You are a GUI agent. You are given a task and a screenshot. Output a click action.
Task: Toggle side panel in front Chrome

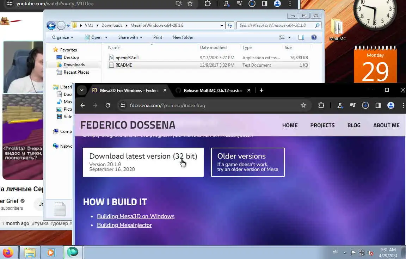click(378, 105)
